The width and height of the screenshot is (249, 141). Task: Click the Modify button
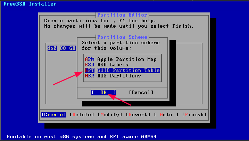(x=110, y=114)
